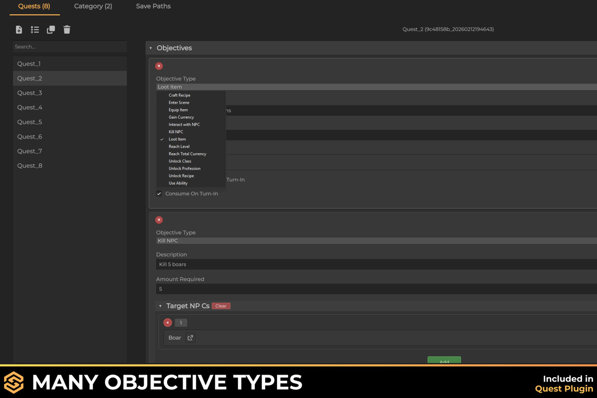Click the Clear button for Target NPCs
The image size is (597, 398).
point(220,305)
